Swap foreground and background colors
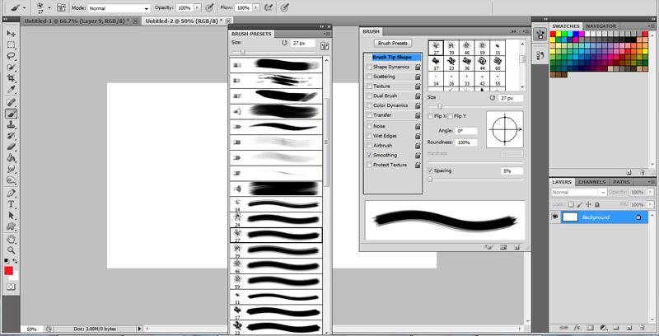 coord(15,261)
